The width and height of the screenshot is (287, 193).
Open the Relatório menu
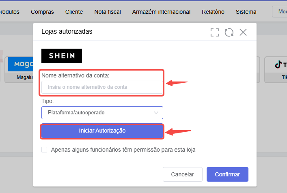pyautogui.click(x=213, y=12)
